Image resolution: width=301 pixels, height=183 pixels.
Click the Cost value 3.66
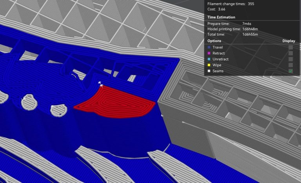coord(222,9)
